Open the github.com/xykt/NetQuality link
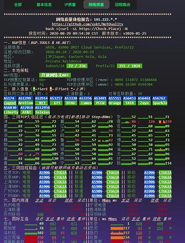 [87, 24]
